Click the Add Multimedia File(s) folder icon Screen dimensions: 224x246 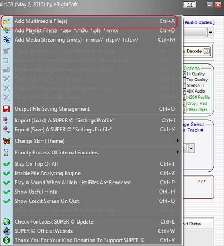tap(7, 21)
